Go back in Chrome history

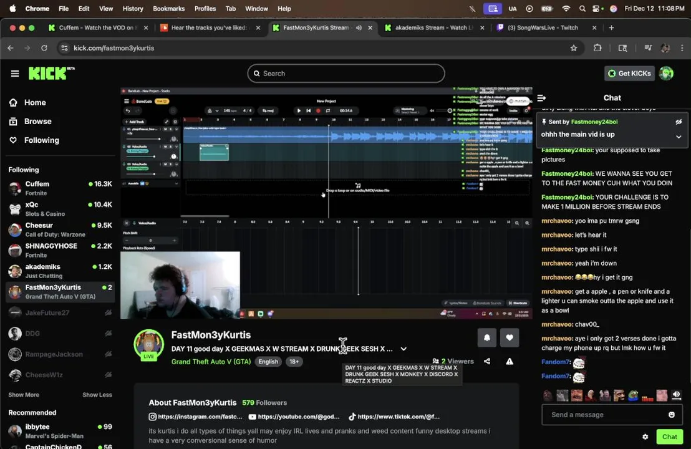(11, 48)
